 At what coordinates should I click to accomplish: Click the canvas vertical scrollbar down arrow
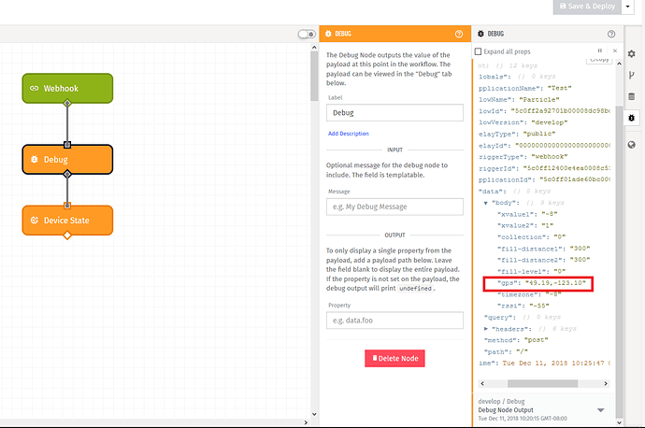[x=314, y=414]
